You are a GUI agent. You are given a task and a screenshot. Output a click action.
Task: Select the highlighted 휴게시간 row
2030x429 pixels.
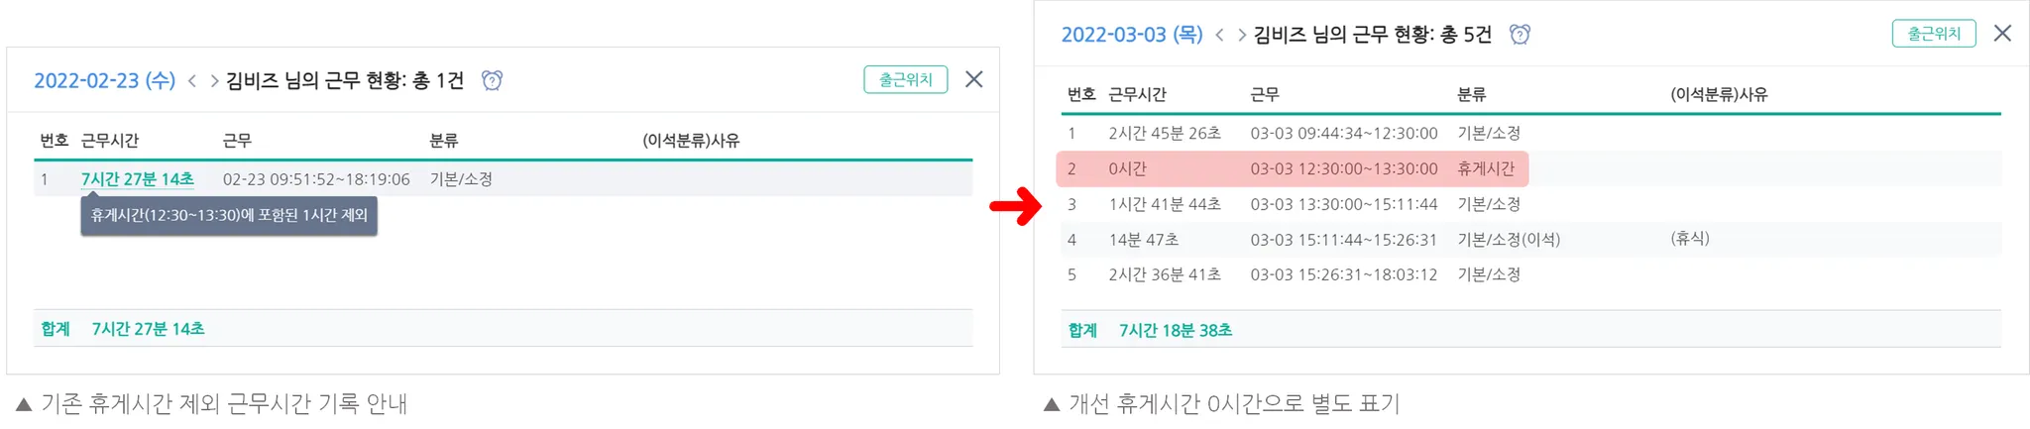[x=1292, y=168]
